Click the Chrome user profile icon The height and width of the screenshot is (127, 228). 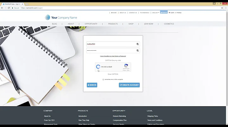point(214,3)
